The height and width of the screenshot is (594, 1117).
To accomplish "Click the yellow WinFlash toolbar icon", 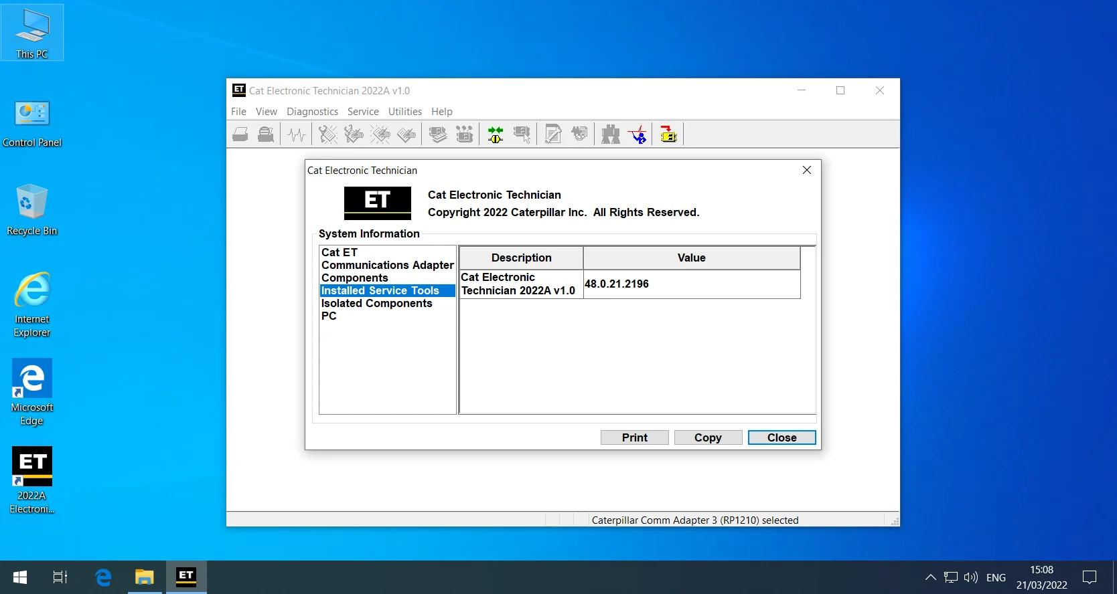I will click(x=668, y=134).
